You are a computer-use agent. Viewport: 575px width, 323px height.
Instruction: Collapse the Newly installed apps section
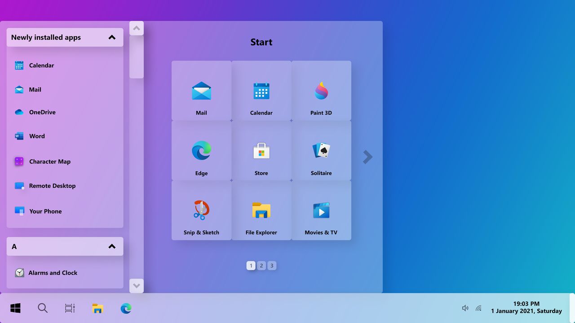click(x=111, y=37)
